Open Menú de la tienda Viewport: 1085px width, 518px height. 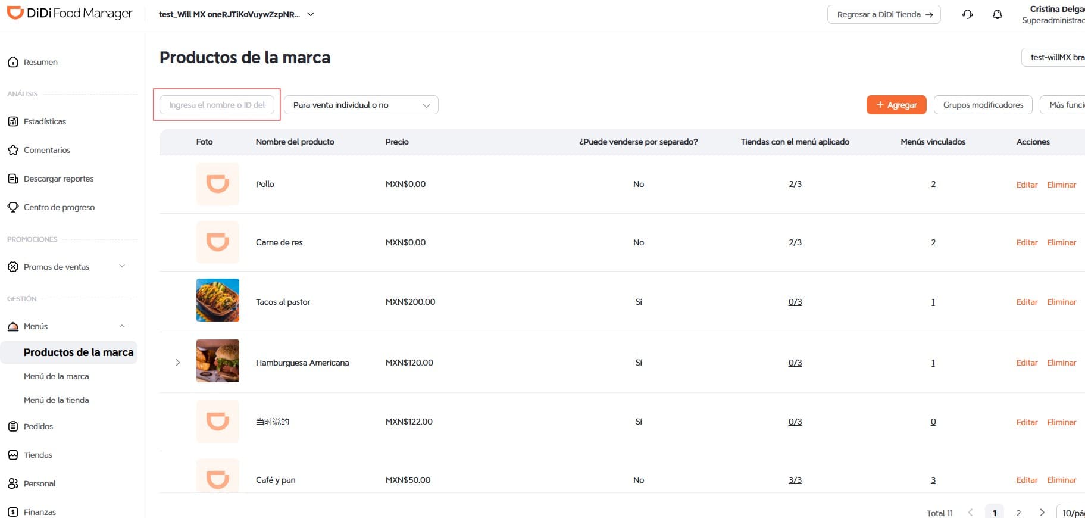tap(57, 400)
